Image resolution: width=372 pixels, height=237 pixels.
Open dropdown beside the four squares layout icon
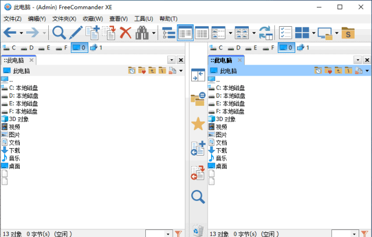click(314, 33)
